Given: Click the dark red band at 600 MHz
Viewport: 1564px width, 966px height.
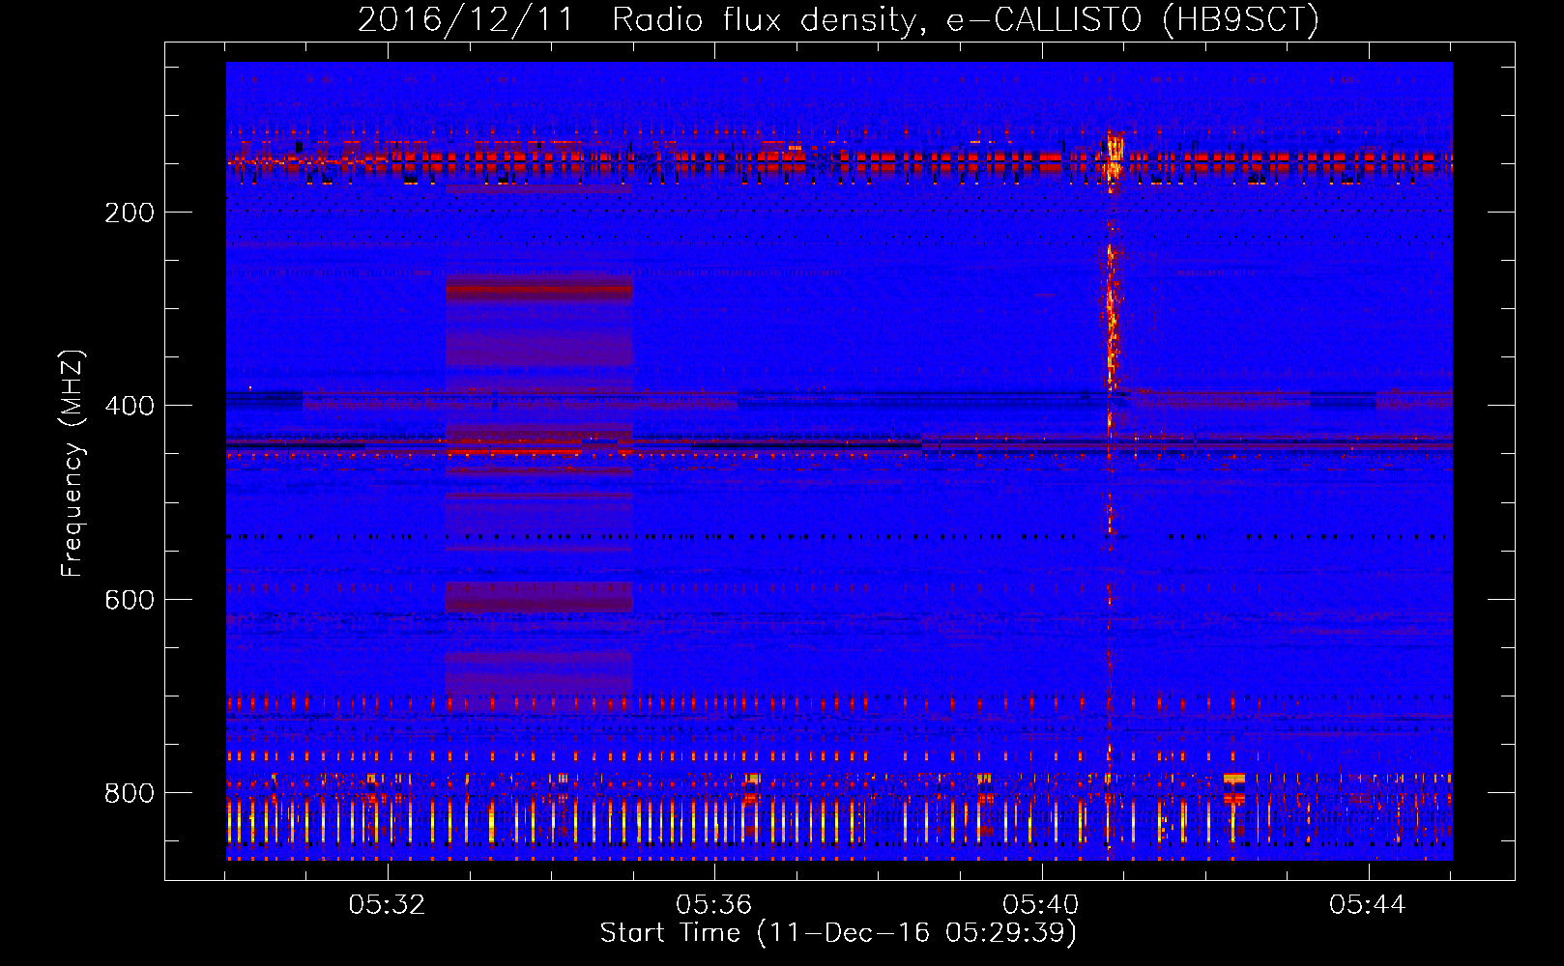Looking at the screenshot, I should point(539,597).
